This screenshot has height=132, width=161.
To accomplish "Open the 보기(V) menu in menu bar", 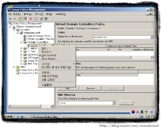I will [x=39, y=14].
